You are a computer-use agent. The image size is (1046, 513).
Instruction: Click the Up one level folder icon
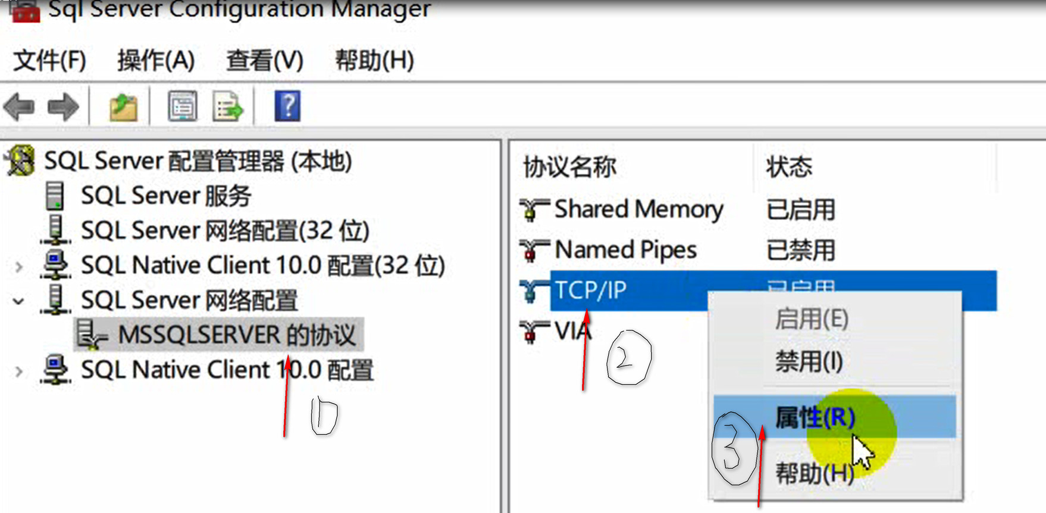pos(123,107)
